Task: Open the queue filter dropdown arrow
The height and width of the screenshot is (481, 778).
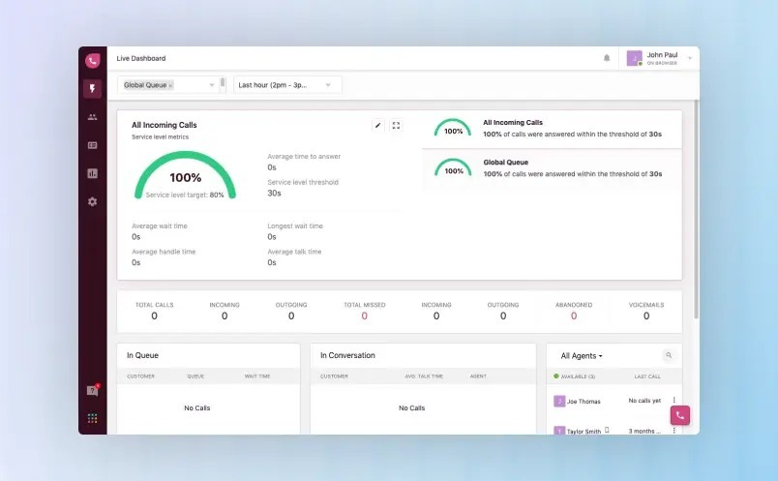Action: [212, 85]
